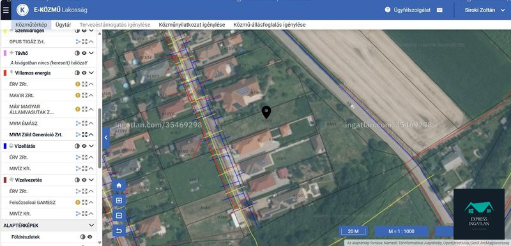Click the Siroki Zoltán user name
The height and width of the screenshot is (246, 511).
[480, 10]
